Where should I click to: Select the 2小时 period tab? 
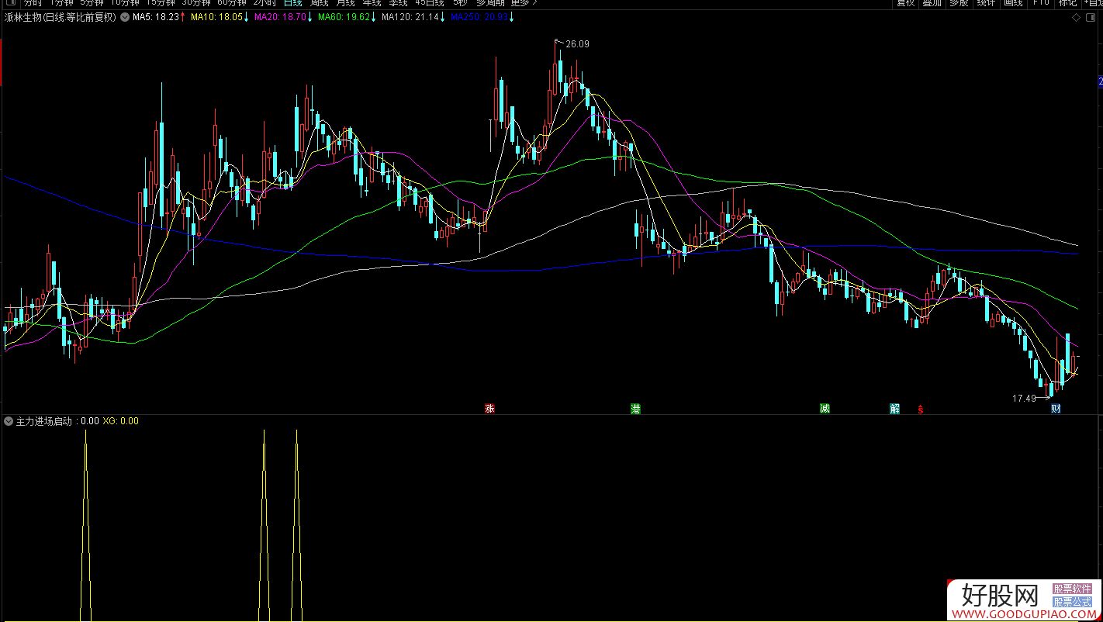click(265, 3)
